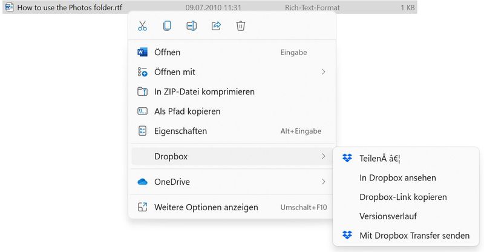This screenshot has height=252, width=484.
Task: Select In ZIP-Datei komprimieren
Action: point(204,92)
